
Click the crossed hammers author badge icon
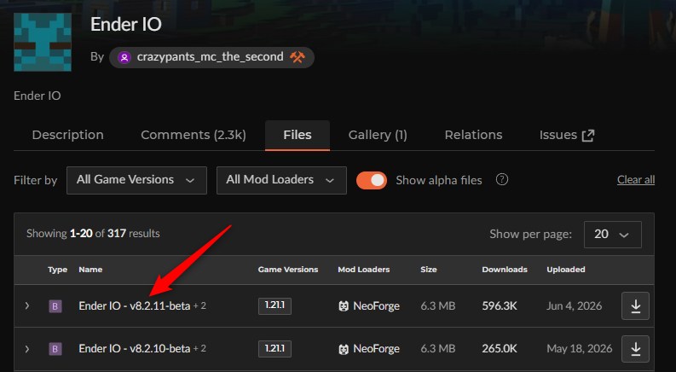(x=298, y=57)
